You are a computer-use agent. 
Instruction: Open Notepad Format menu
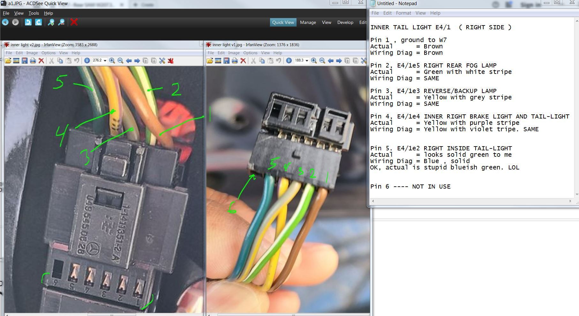point(403,13)
